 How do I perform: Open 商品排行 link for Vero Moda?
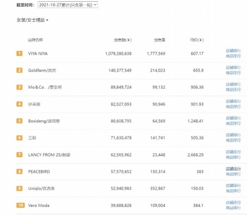click(233, 208)
